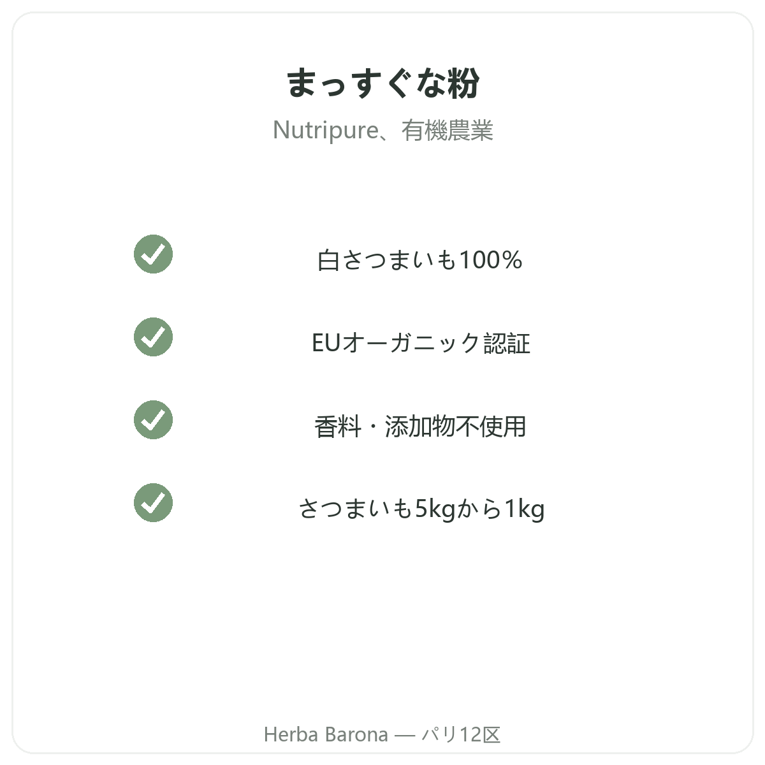Screen dimensions: 765x765
Task: Select パリ12区 in the footer
Action: tap(461, 734)
